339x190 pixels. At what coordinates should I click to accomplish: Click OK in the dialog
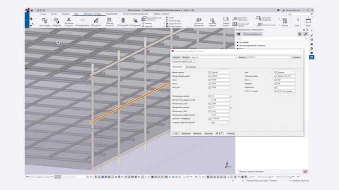(x=176, y=134)
